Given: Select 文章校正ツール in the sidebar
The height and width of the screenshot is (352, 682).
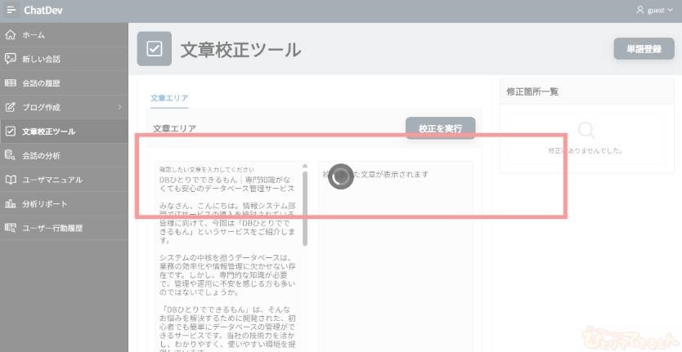Looking at the screenshot, I should (x=49, y=131).
